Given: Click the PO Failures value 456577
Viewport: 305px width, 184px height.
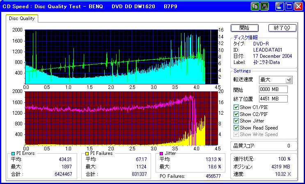Looking at the screenshot, I should click(x=213, y=176).
